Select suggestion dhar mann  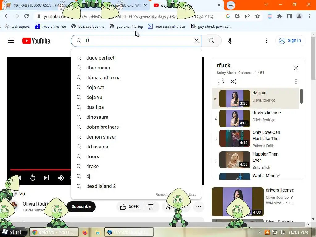[x=136, y=68]
